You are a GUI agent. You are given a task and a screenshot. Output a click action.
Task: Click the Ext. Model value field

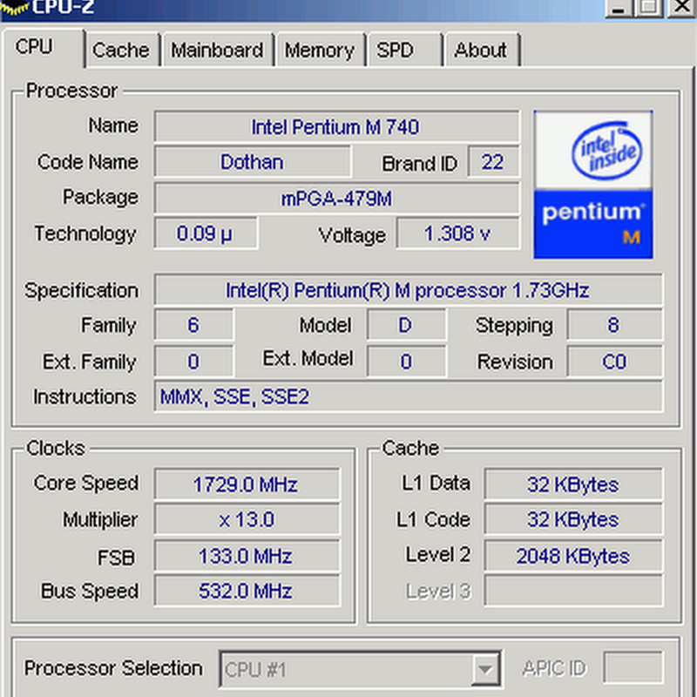click(406, 362)
